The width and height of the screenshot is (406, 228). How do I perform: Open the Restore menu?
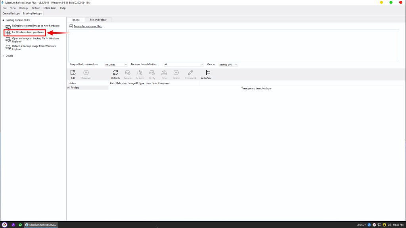[x=36, y=8]
